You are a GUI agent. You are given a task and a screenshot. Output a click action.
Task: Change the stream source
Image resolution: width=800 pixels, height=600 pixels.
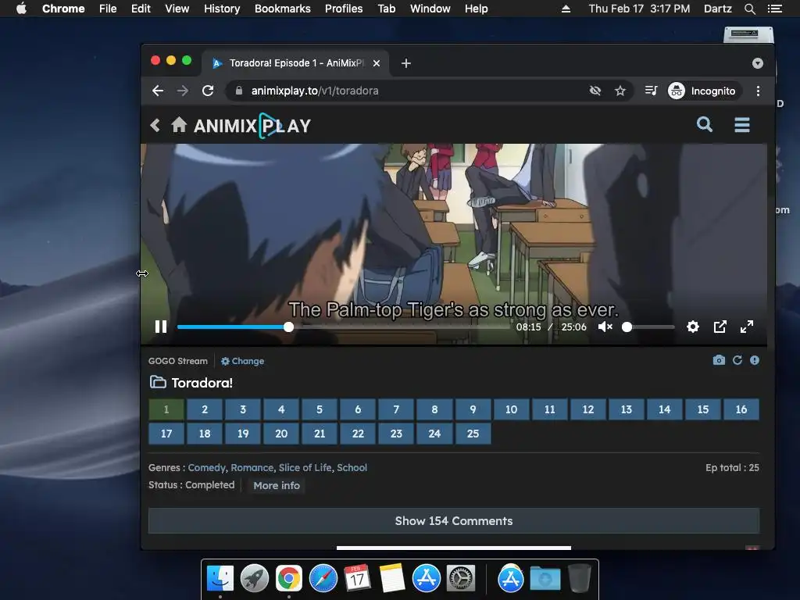pyautogui.click(x=242, y=361)
